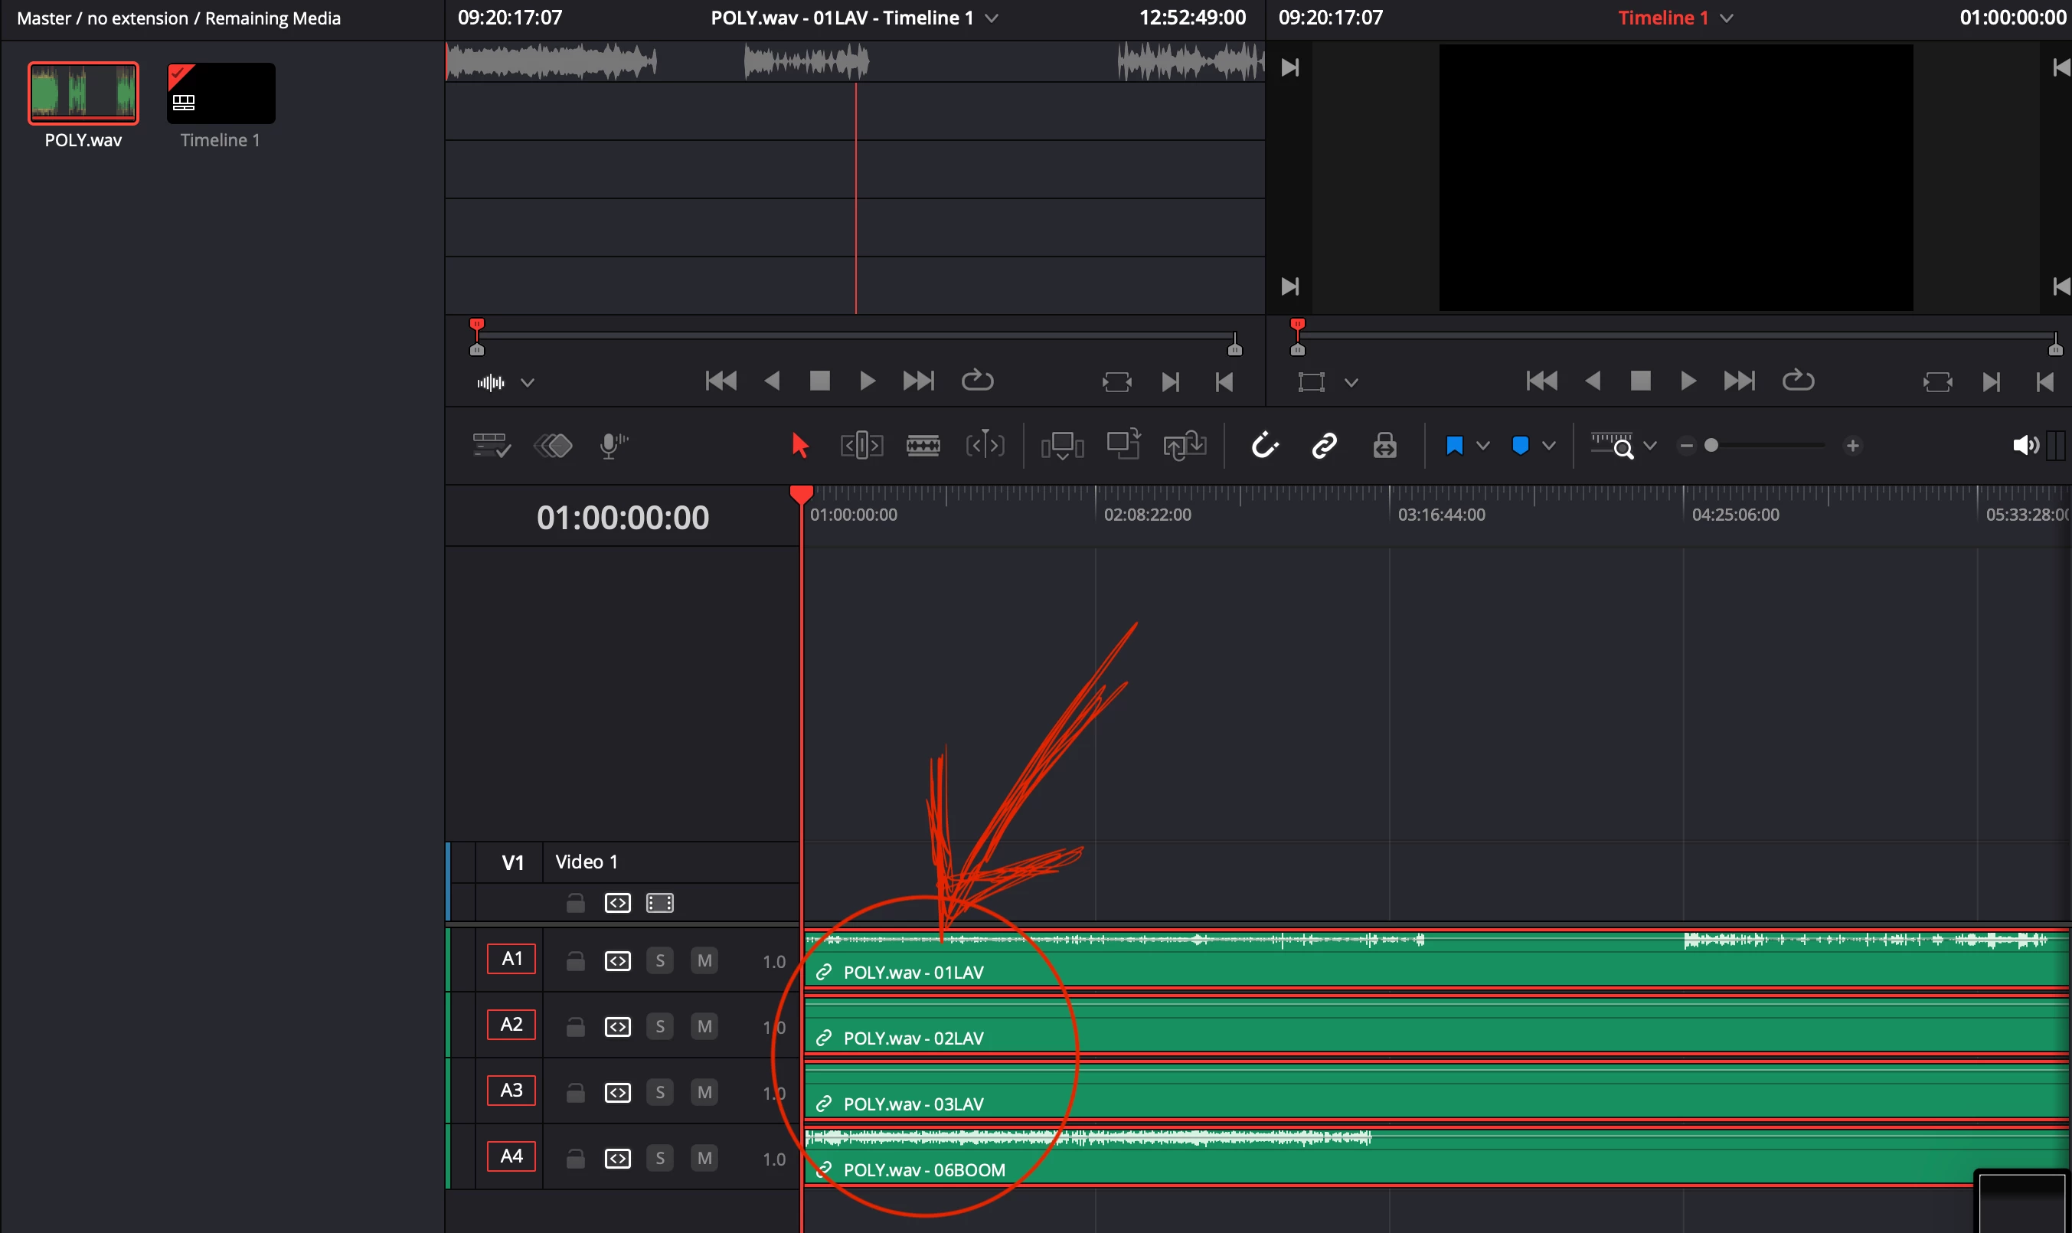Lock audio track A3
Viewport: 2072px width, 1233px height.
(575, 1093)
